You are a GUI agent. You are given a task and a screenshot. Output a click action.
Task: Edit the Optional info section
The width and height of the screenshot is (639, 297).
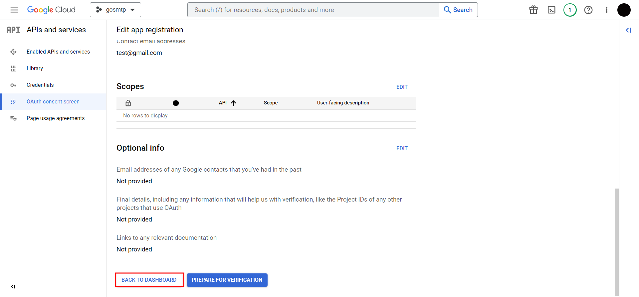click(x=402, y=148)
